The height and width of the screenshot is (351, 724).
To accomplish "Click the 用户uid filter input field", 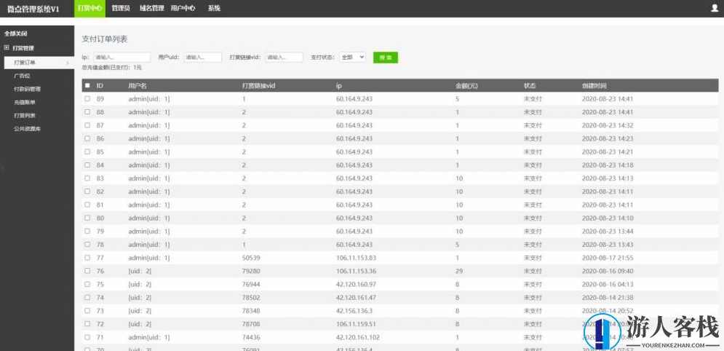I will point(202,57).
